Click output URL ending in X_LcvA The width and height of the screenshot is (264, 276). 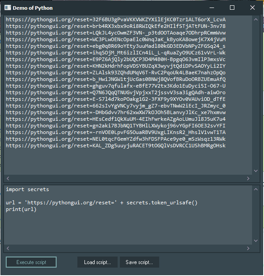click(x=115, y=19)
